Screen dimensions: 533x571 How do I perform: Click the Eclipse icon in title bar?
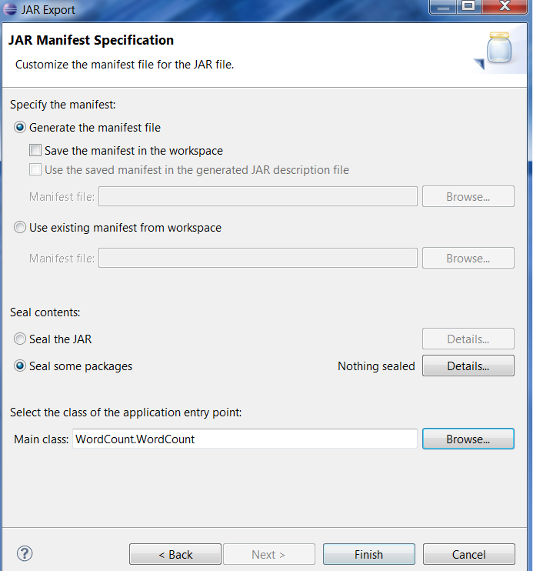9,8
